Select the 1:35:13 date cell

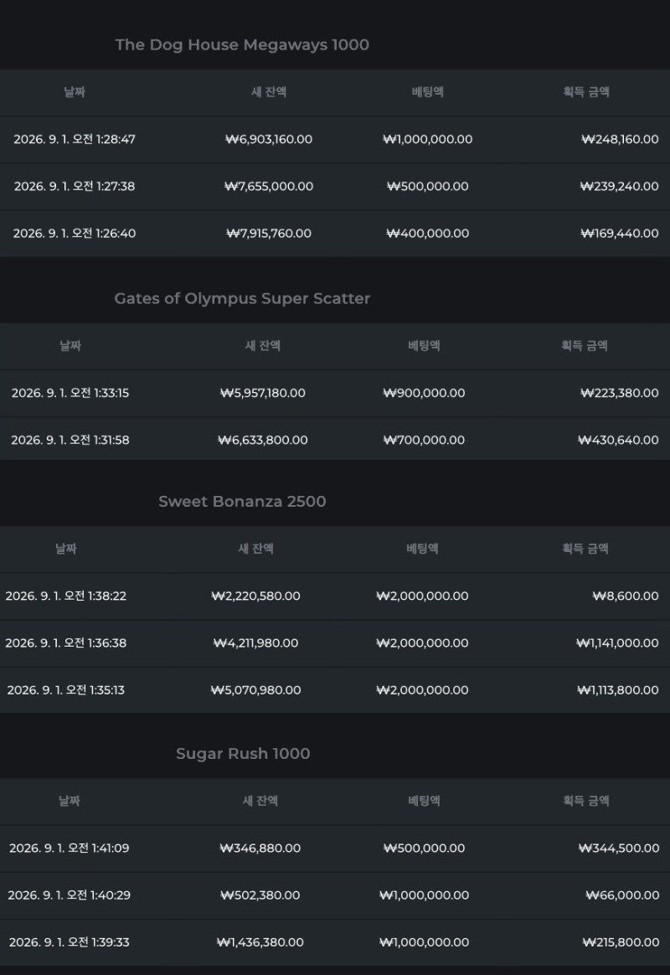tap(66, 690)
